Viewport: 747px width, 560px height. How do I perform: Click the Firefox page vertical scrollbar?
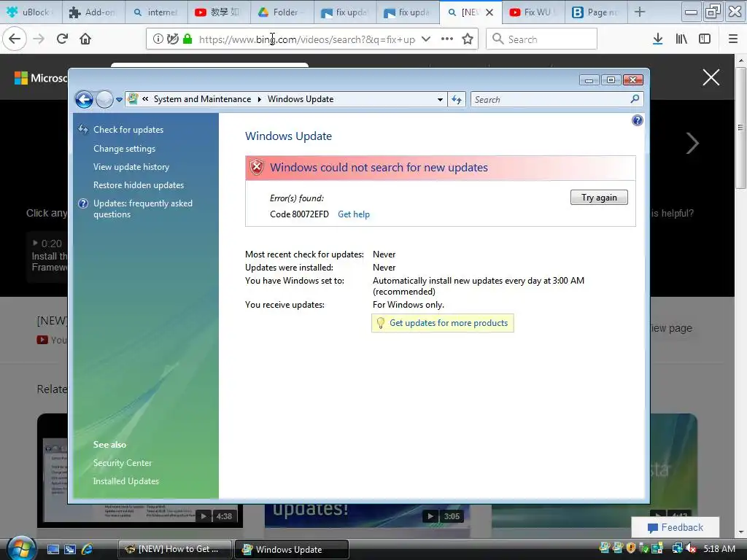pos(741,128)
